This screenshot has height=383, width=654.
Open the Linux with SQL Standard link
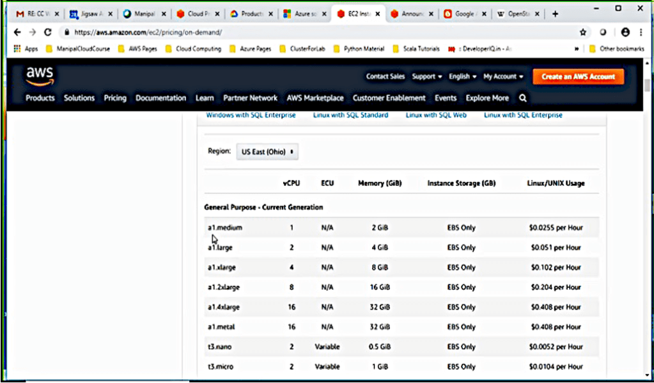[x=350, y=115]
